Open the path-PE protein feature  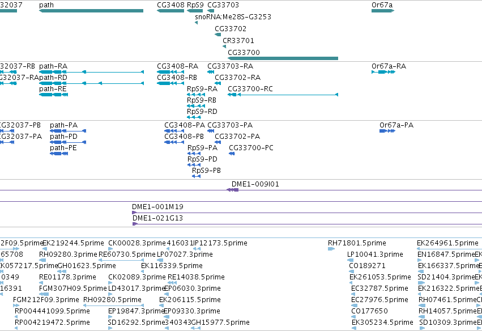pyautogui.click(x=59, y=154)
